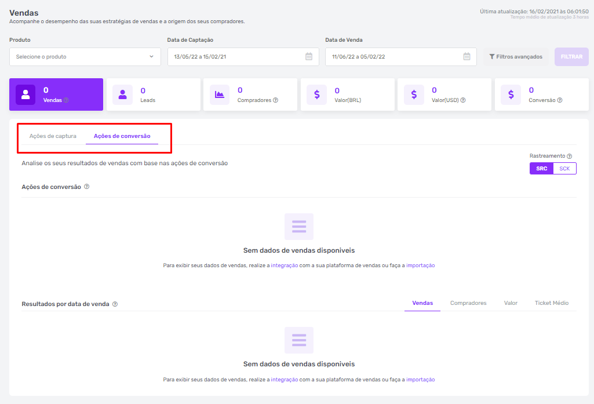This screenshot has height=404, width=594.
Task: Click the dollar icon on Valor(USD) card
Action: click(414, 94)
